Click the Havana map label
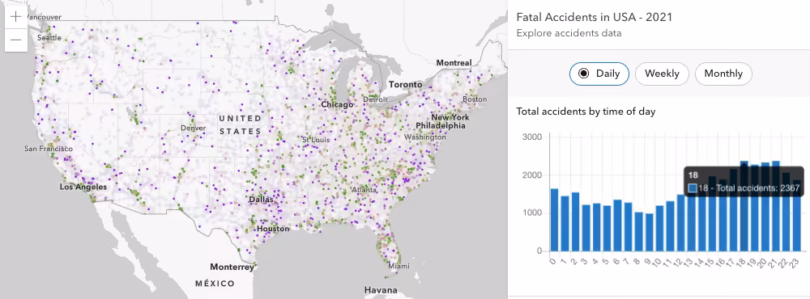Screen dimensions: 810x299 pyautogui.click(x=381, y=290)
